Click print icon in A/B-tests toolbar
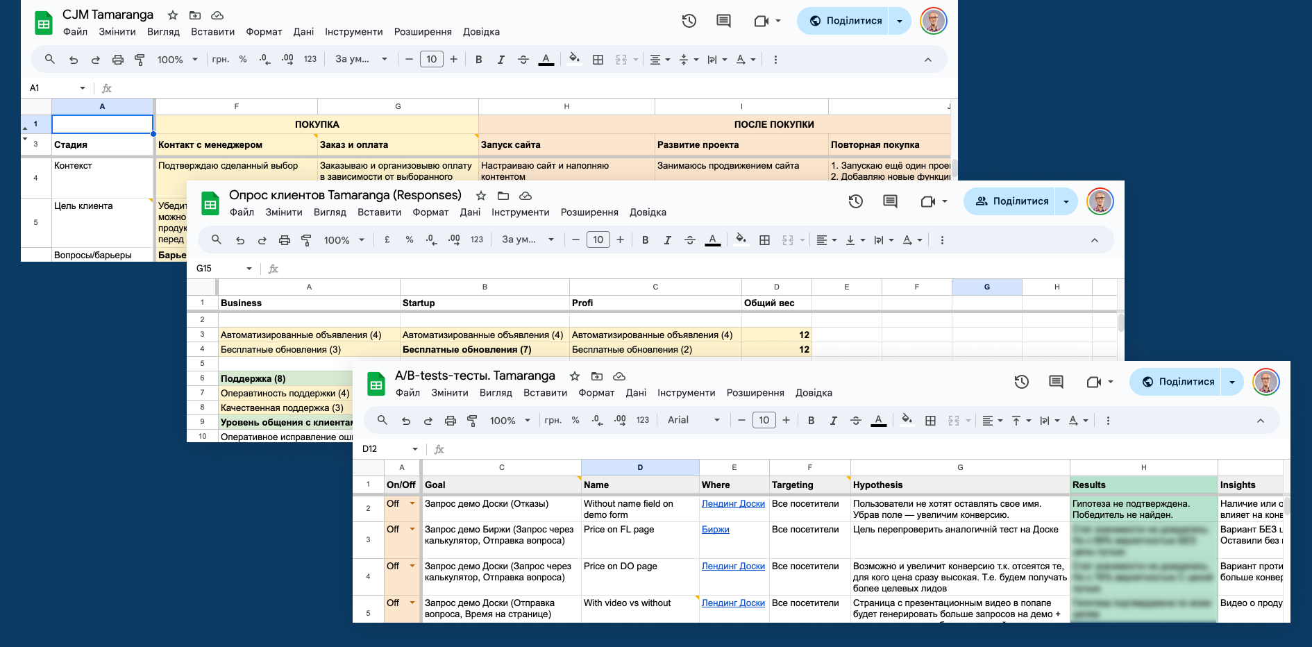The image size is (1312, 647). click(451, 421)
